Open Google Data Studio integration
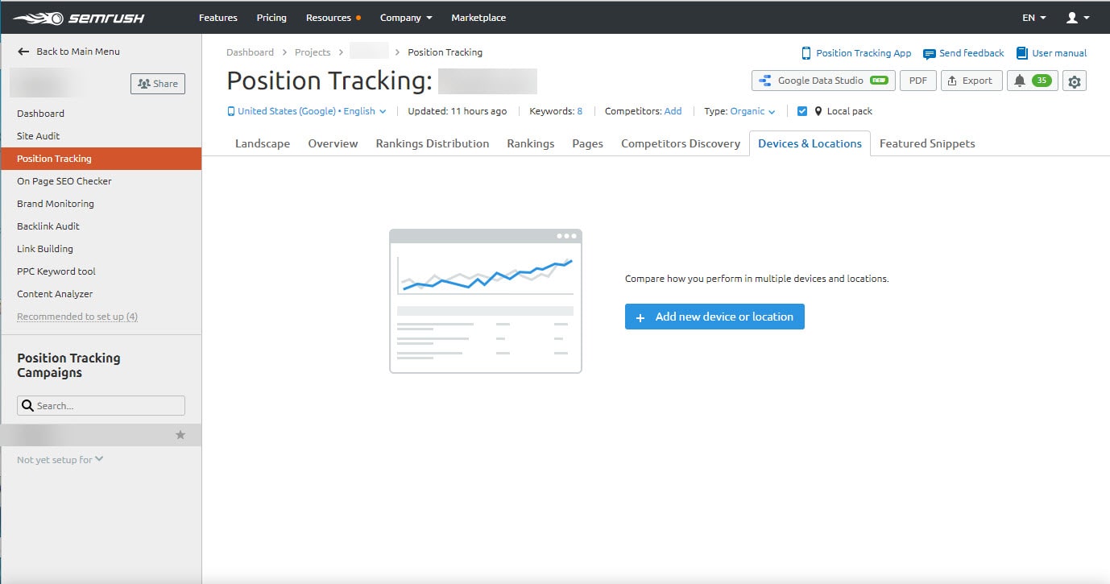1110x584 pixels. [x=822, y=81]
